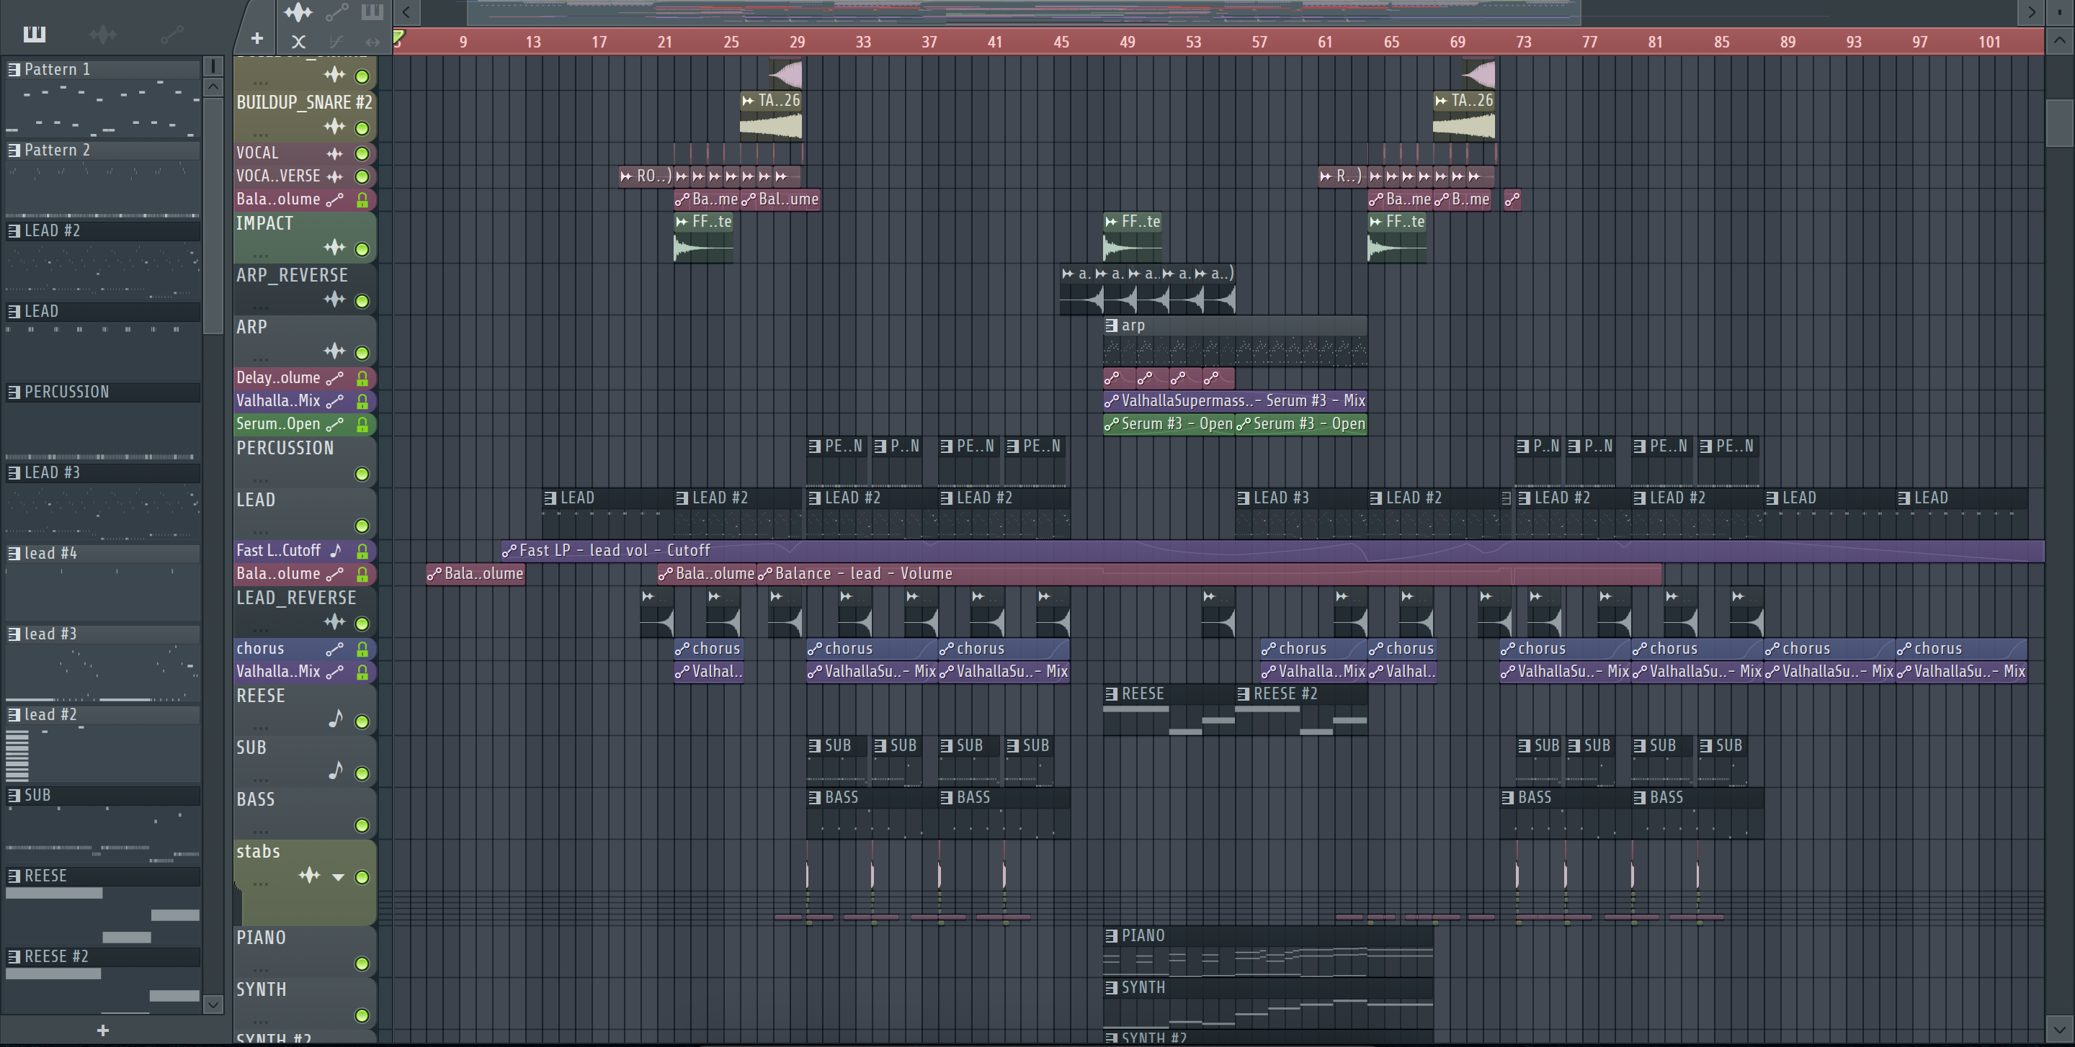The image size is (2075, 1047).
Task: Click the BUILDUP_SNARE #2 track name
Action: pos(305,102)
